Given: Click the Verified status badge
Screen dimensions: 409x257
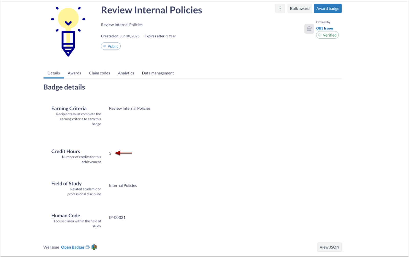Looking at the screenshot, I should 327,35.
